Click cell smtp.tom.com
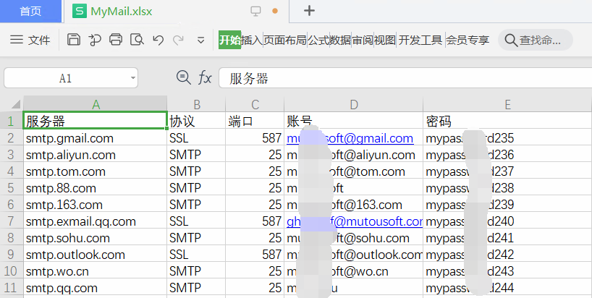Image resolution: width=592 pixels, height=298 pixels. [95, 171]
